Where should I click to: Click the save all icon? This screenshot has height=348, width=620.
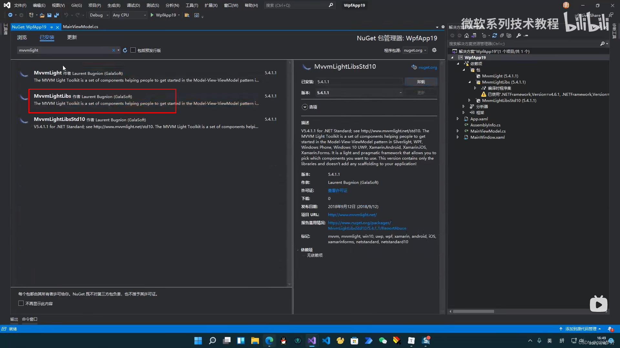[x=57, y=15]
